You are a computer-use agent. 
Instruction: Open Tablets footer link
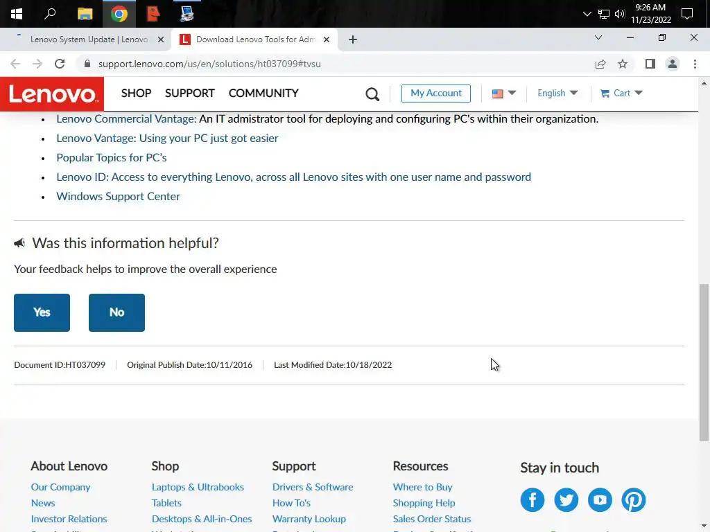click(166, 503)
